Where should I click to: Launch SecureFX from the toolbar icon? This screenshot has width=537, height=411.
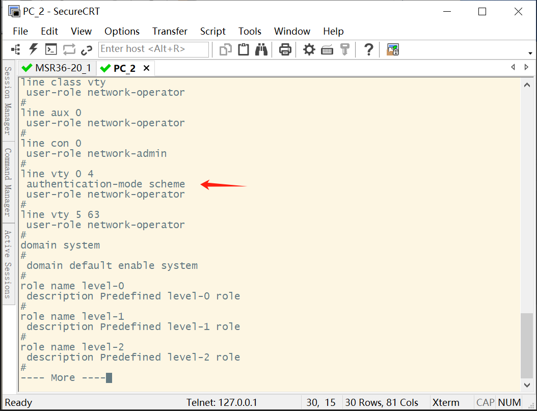click(393, 49)
